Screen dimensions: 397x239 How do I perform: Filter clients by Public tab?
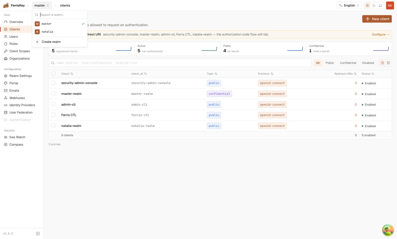[x=330, y=63]
